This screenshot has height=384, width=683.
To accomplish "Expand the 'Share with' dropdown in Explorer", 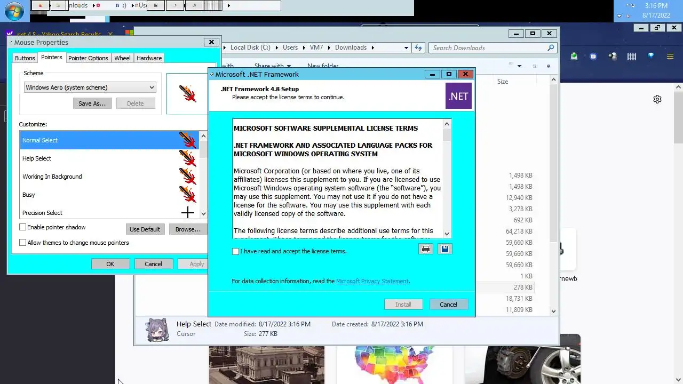I will pos(288,66).
